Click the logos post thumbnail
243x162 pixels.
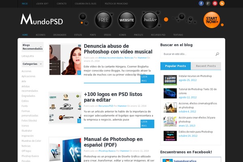65,108
